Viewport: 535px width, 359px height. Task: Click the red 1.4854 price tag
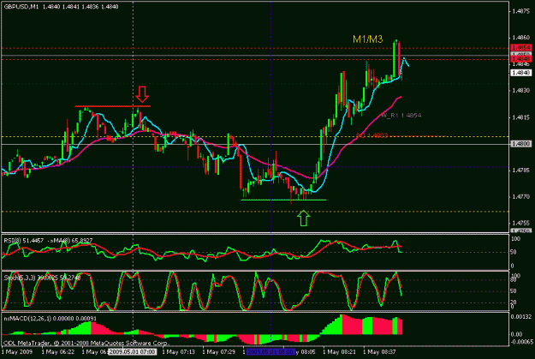pyautogui.click(x=521, y=47)
